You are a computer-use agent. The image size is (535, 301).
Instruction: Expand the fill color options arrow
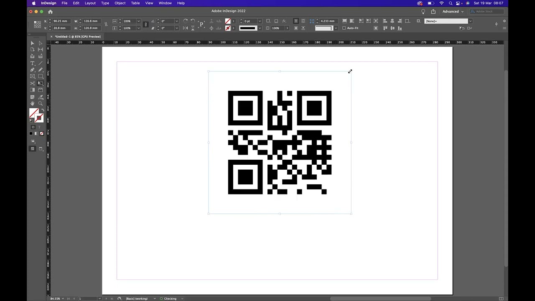233,21
